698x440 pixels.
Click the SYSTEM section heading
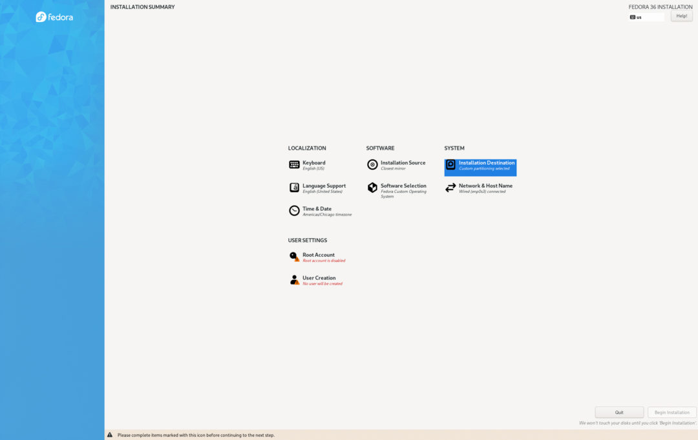pos(454,148)
